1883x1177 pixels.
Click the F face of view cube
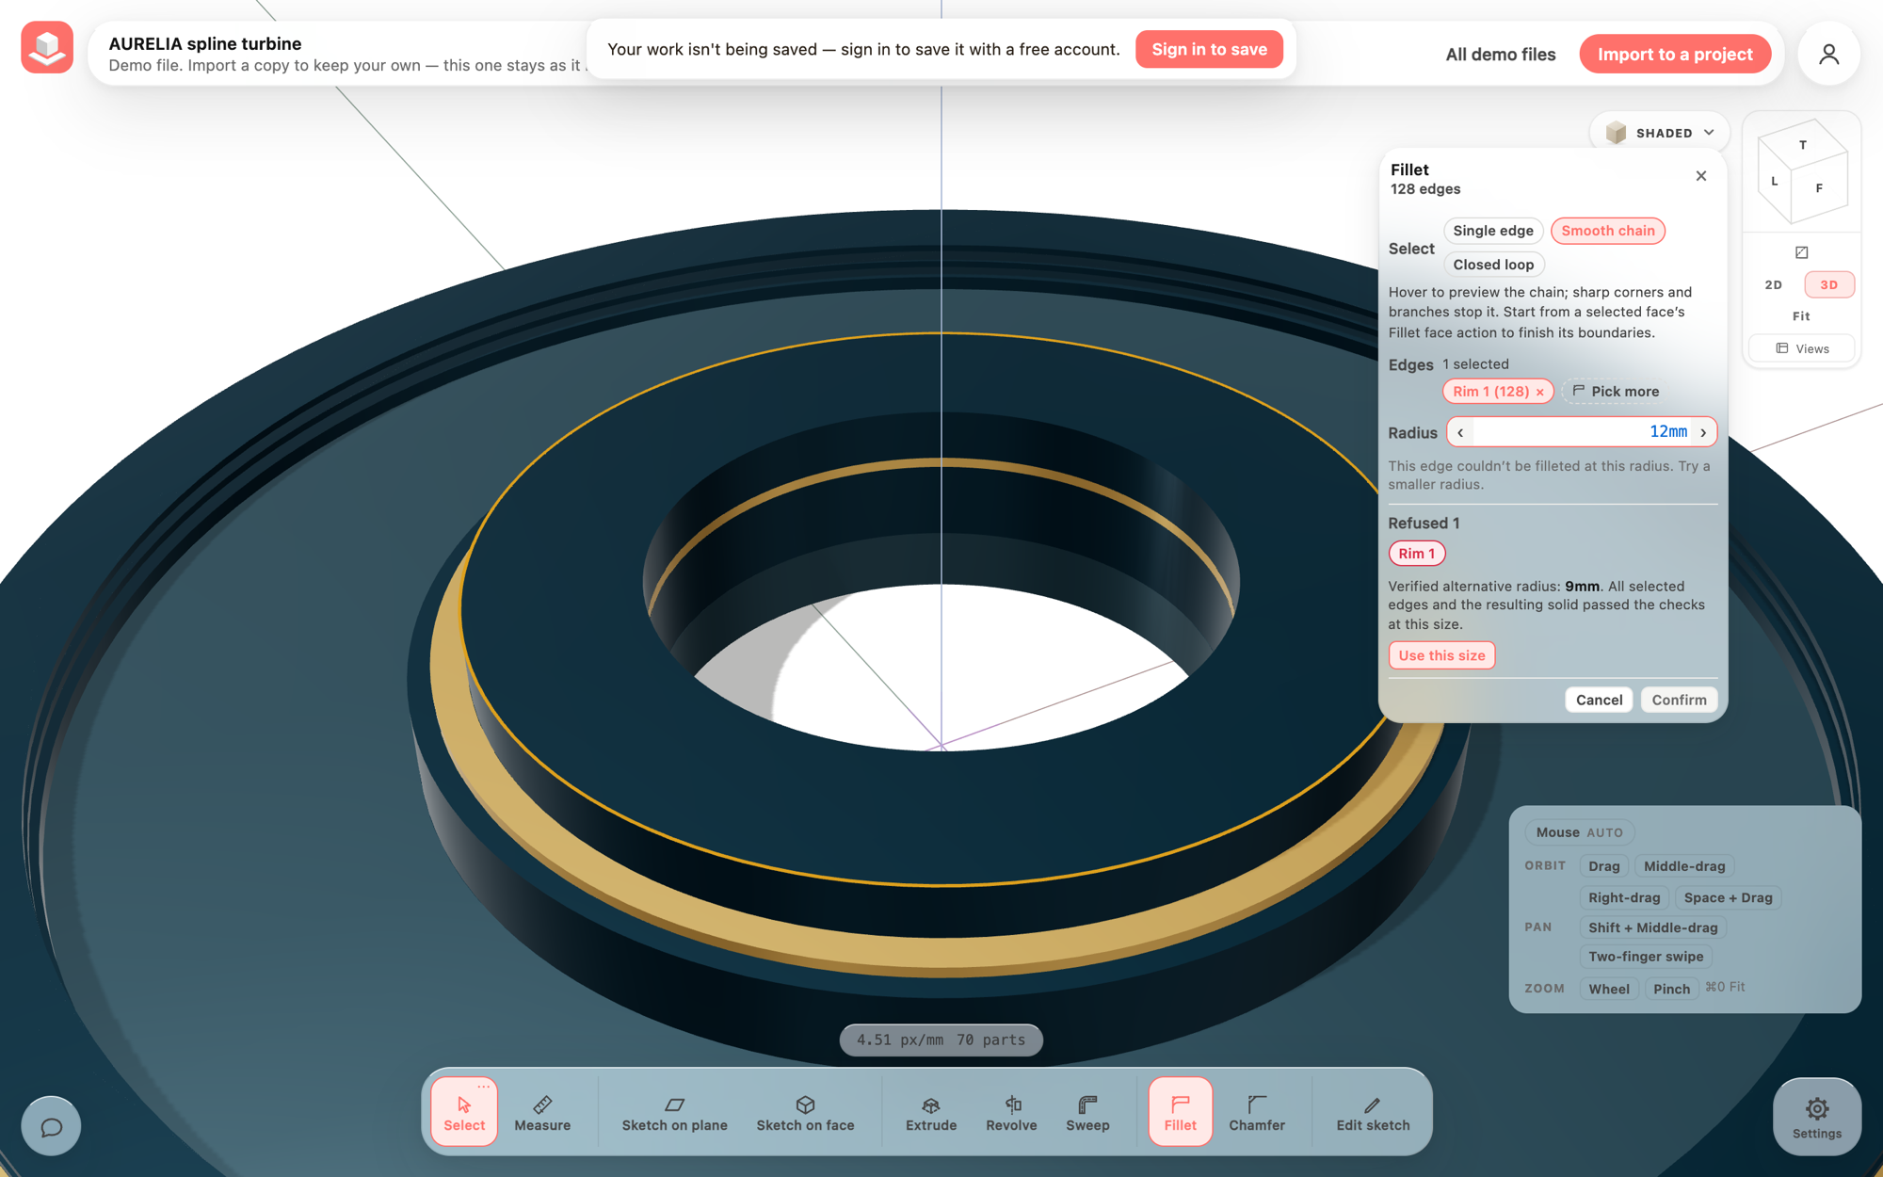(x=1819, y=188)
